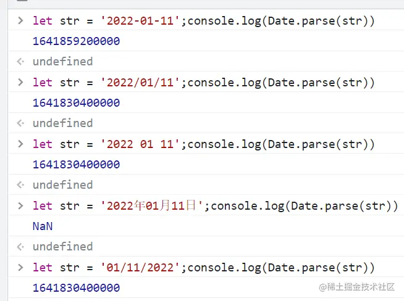
Task: Click the '01/11/2022' string literal
Action: click(141, 268)
